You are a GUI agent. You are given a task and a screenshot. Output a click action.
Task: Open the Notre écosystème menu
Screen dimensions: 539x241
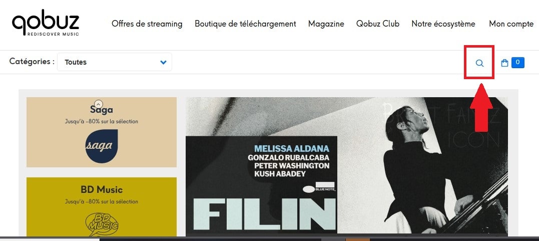[443, 24]
